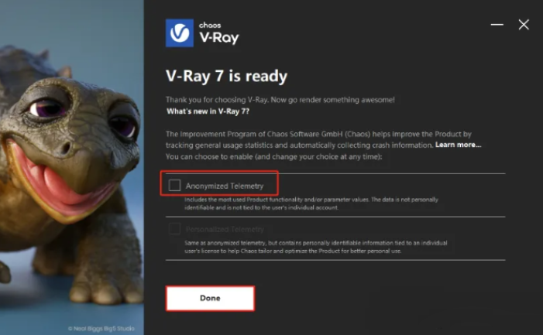Click the "Thank you for choosing V-Ray" line

click(x=280, y=100)
